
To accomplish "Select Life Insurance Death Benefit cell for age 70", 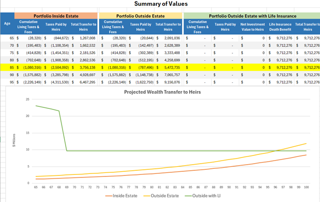I will coord(281,46).
